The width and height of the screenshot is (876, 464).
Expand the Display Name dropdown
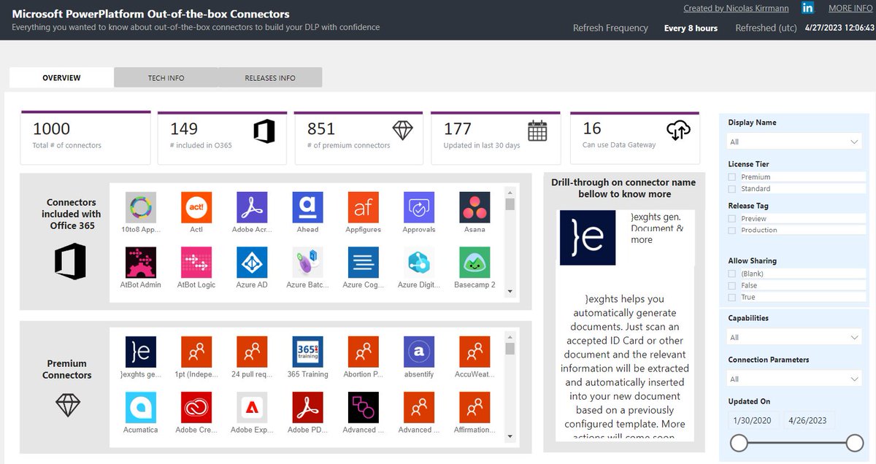(x=796, y=142)
